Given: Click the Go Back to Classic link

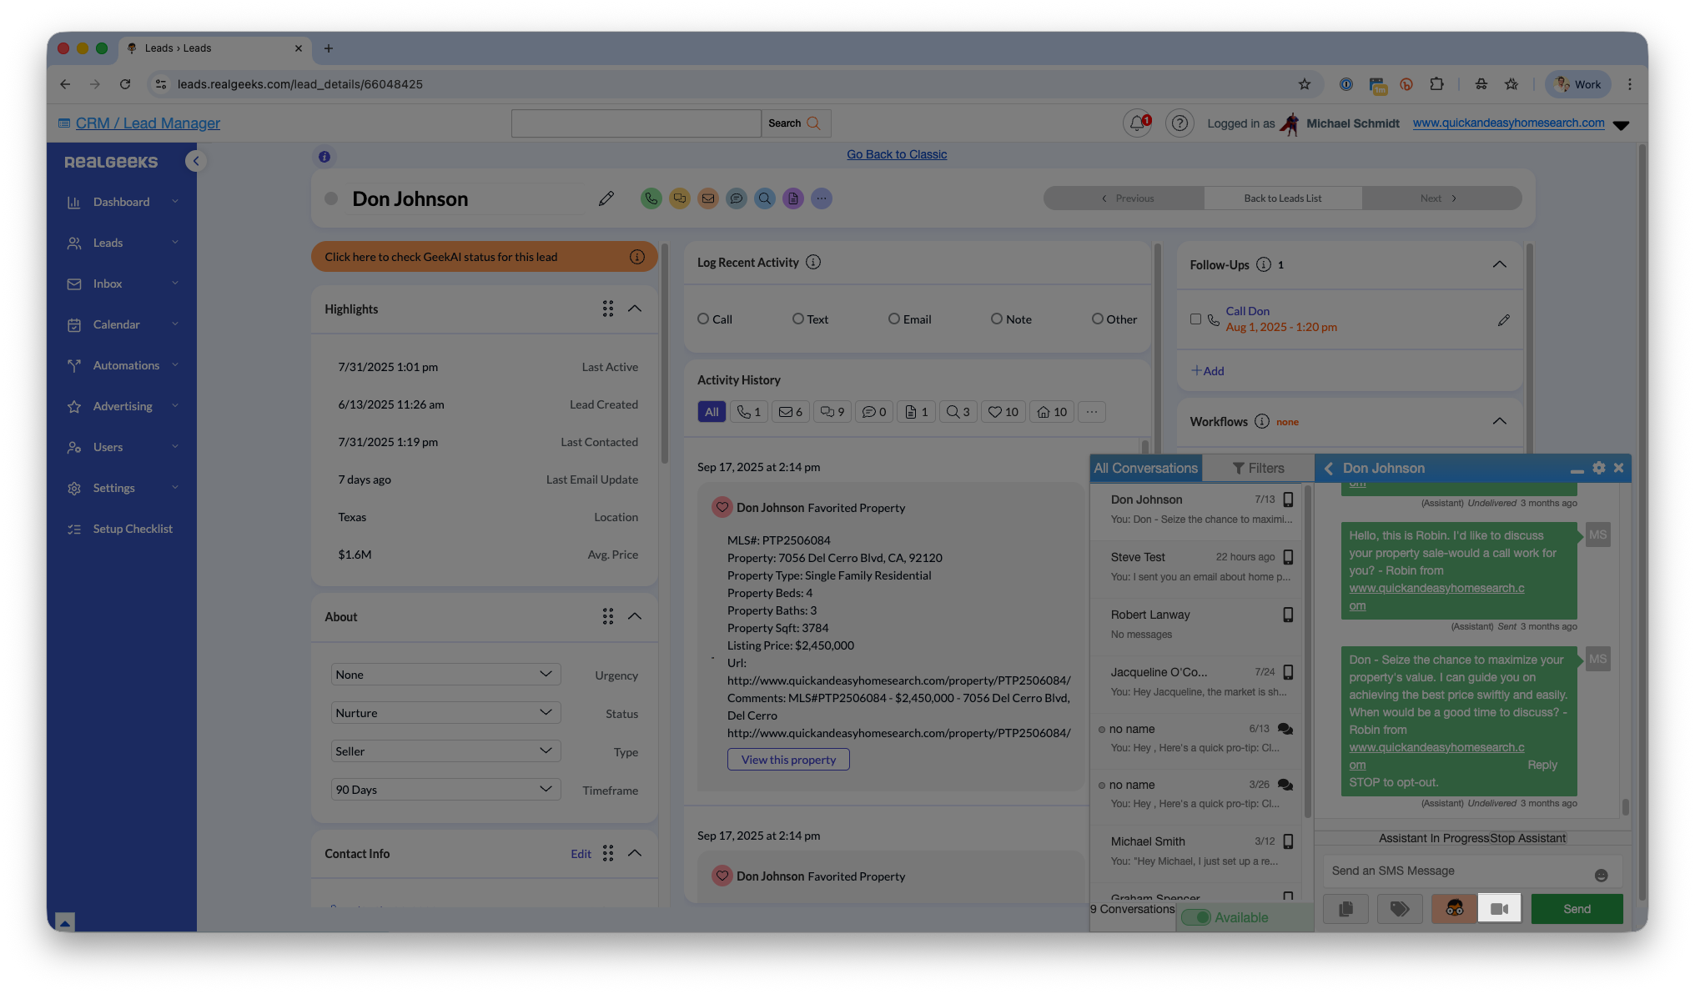Looking at the screenshot, I should tap(897, 154).
